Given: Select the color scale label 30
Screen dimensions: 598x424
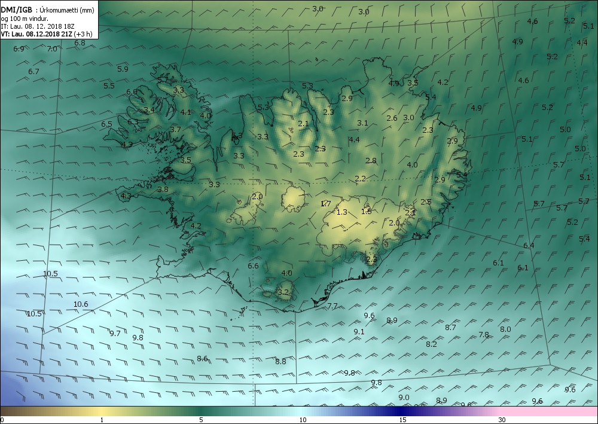Looking at the screenshot, I should (x=502, y=420).
